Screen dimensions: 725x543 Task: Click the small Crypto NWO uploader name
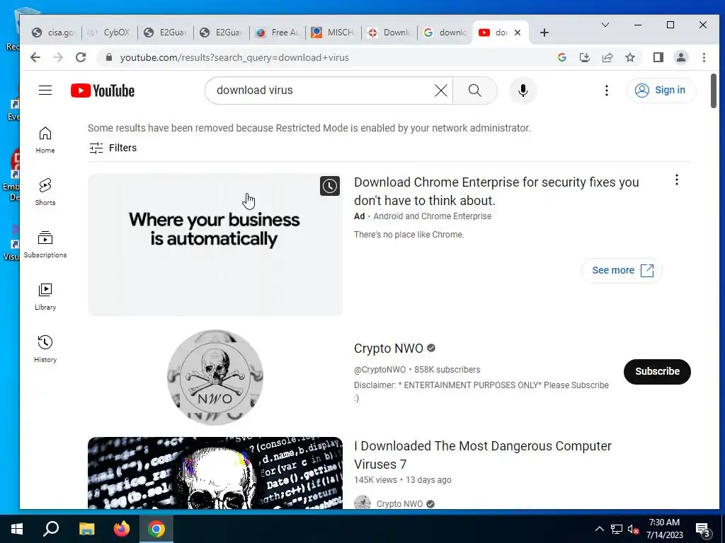(x=399, y=503)
